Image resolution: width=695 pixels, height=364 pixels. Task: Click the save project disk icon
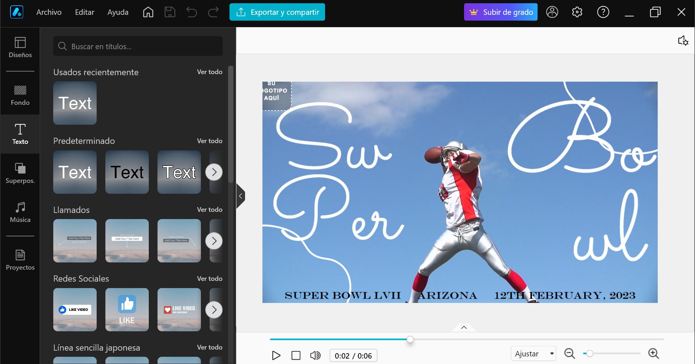[170, 12]
